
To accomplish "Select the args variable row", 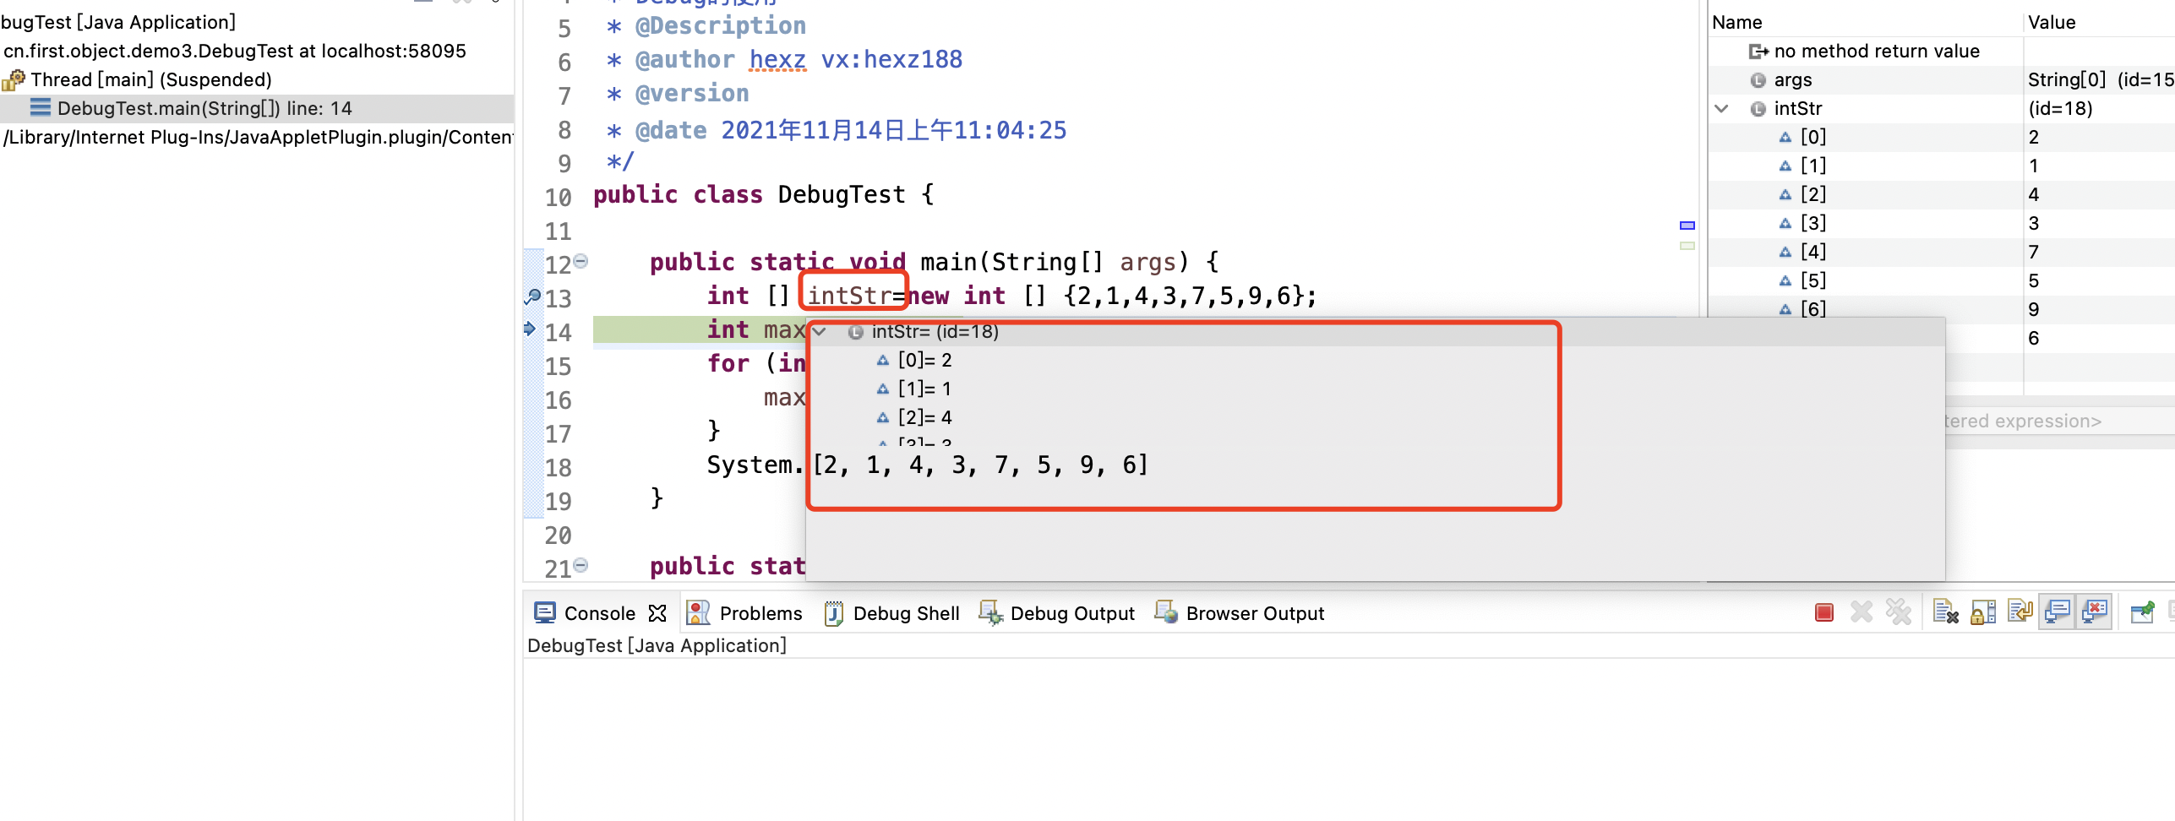I will (x=1792, y=80).
